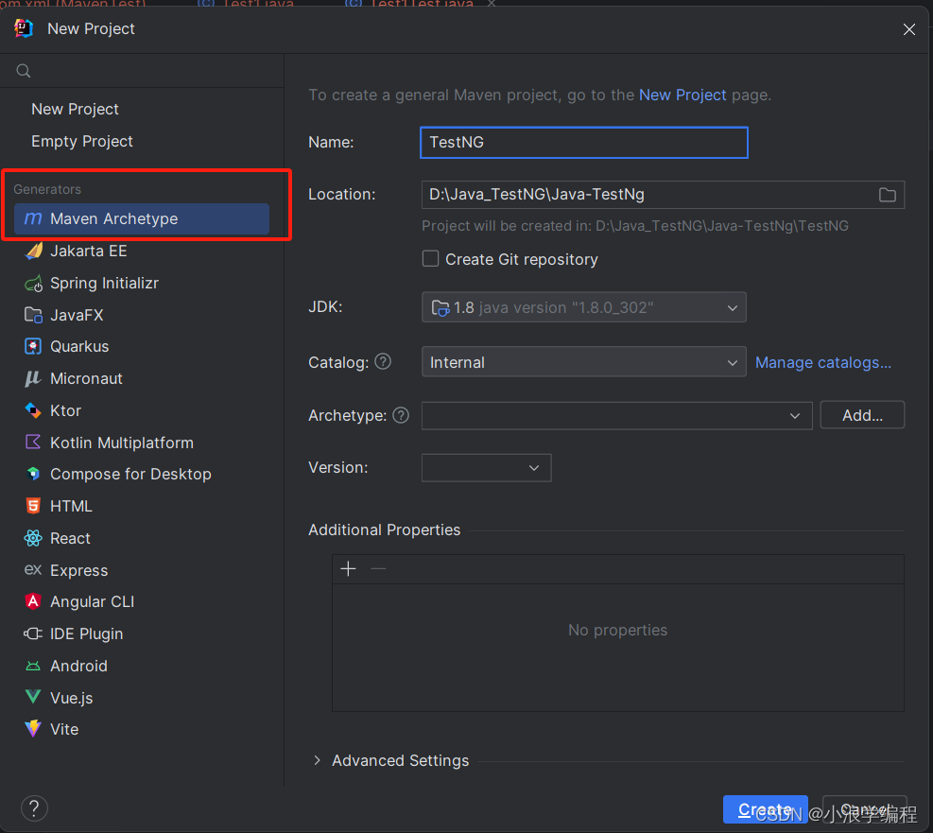Click the JavaFX folder icon

[x=33, y=315]
